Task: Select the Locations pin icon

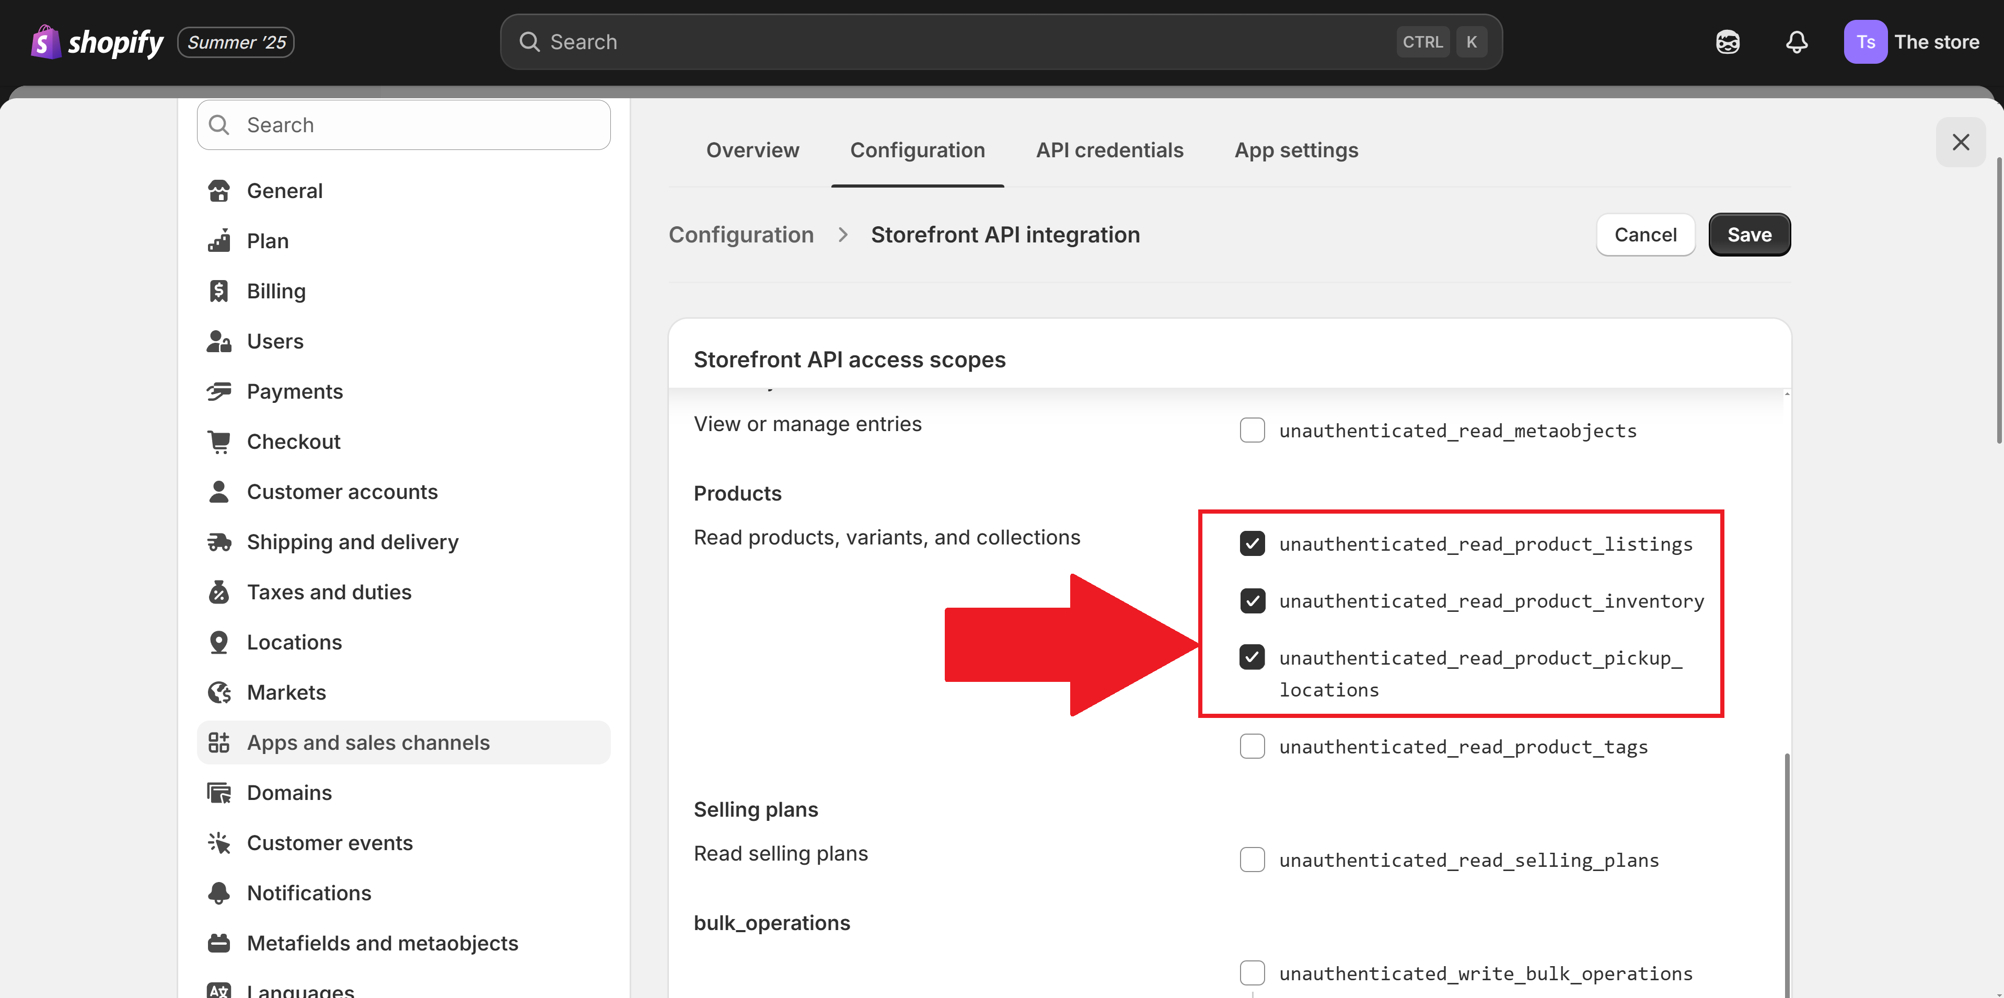Action: 218,642
